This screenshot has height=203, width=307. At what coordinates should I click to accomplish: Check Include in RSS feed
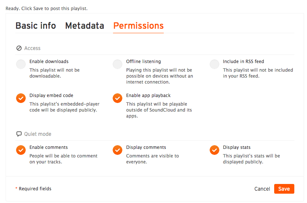(214, 65)
